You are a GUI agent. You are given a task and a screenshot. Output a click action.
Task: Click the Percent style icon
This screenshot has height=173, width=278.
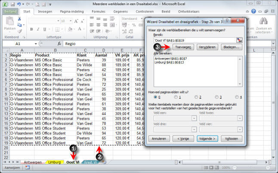134,25
